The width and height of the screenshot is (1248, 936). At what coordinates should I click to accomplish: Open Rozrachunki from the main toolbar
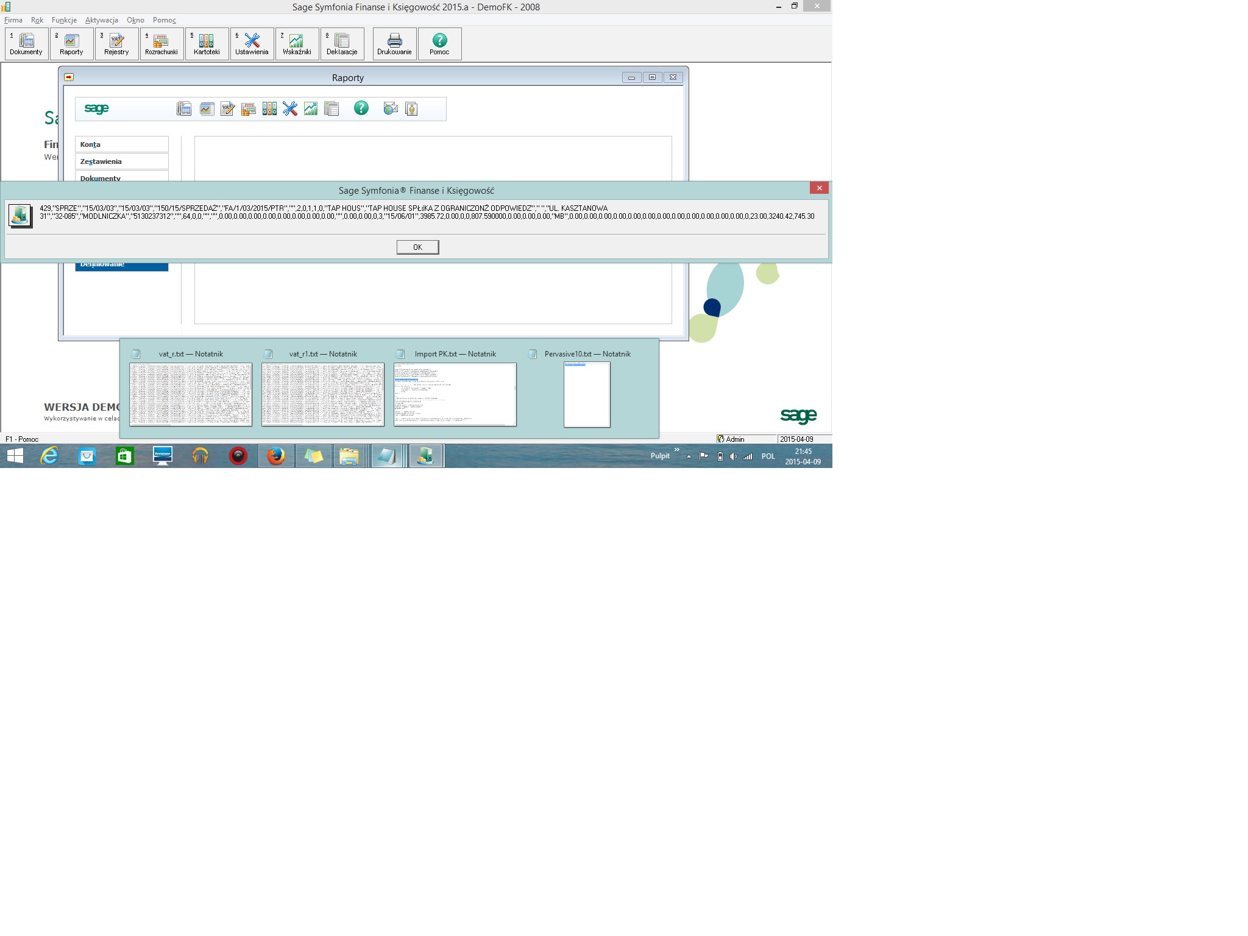pos(162,44)
